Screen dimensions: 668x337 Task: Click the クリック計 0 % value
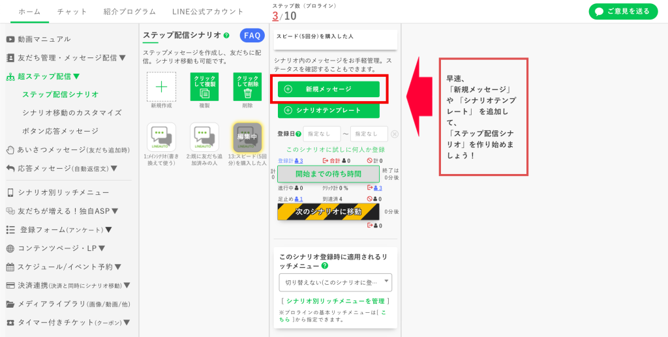pyautogui.click(x=335, y=188)
